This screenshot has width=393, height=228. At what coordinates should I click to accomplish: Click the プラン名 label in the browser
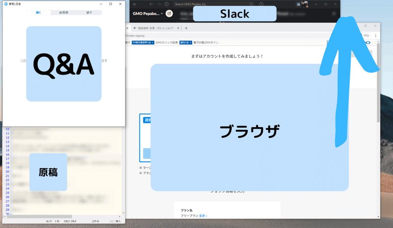pos(187,210)
